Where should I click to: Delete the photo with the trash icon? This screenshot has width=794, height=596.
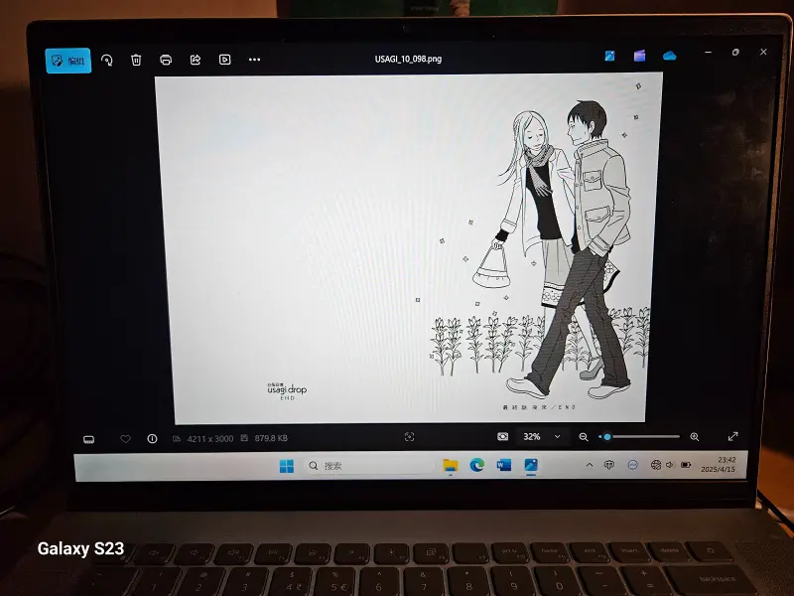coord(136,60)
